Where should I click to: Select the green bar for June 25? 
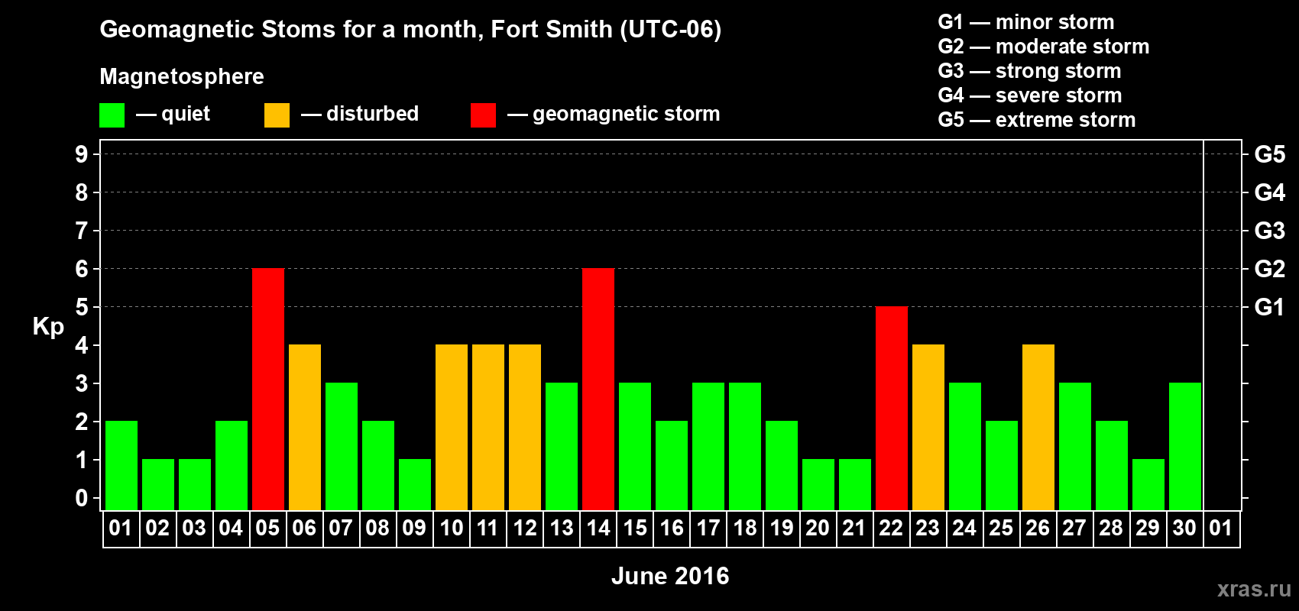1002,466
